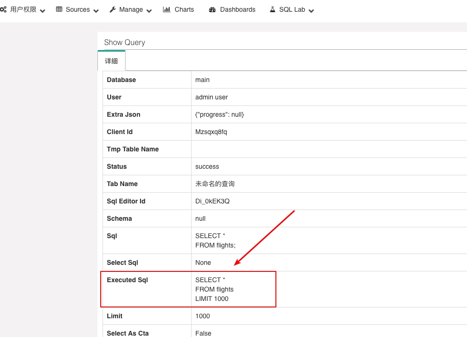Click the table icon beside Sources
This screenshot has height=337, width=467.
click(59, 9)
